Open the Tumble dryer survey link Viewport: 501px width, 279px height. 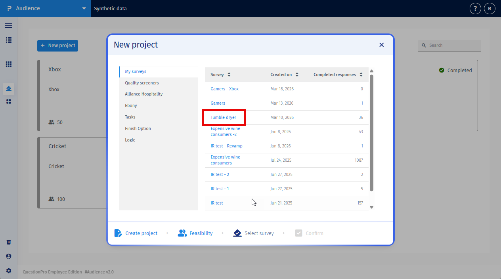click(223, 117)
